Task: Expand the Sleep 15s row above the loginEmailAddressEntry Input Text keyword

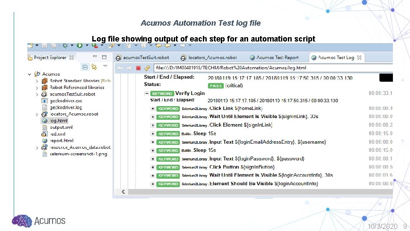Action: coord(153,134)
